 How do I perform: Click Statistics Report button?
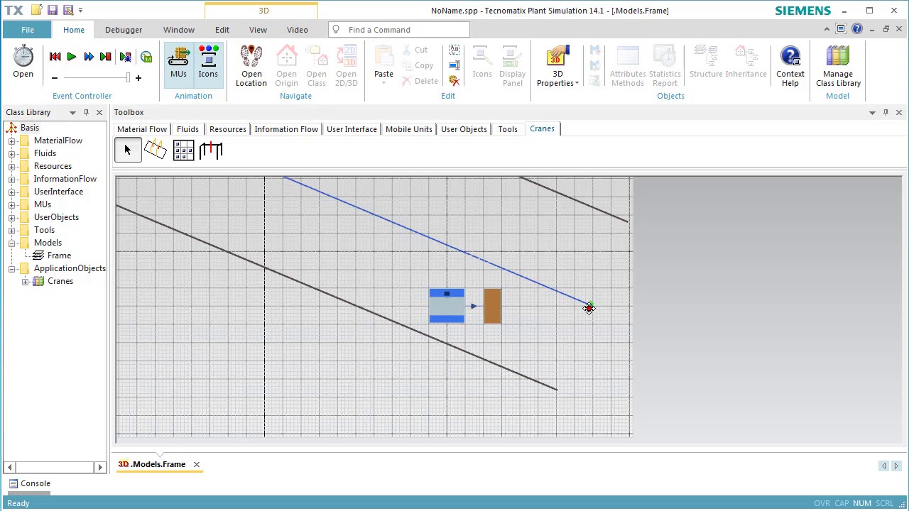[665, 66]
